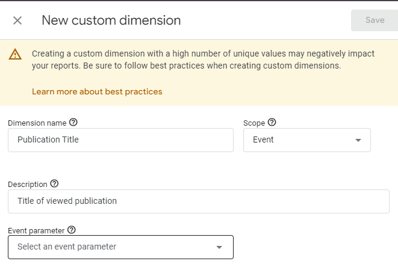
Task: Click the Scope help icon
Action: click(x=272, y=123)
